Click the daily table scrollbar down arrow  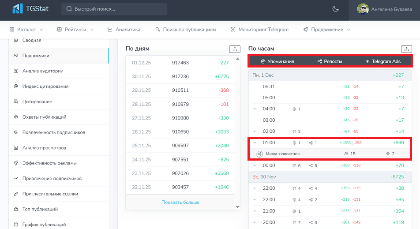[238, 207]
